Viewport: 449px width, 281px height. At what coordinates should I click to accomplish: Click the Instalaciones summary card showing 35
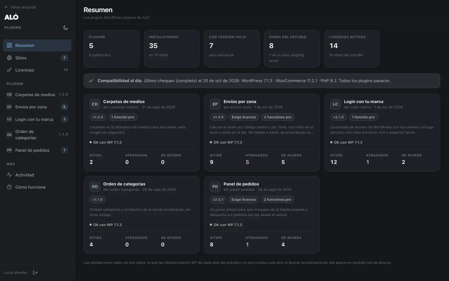coord(172,49)
